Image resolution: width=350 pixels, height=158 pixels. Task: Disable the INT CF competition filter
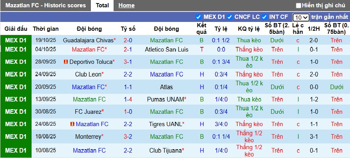pyautogui.click(x=265, y=17)
